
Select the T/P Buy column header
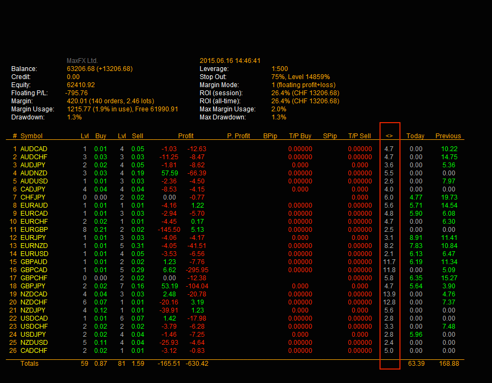coord(300,136)
